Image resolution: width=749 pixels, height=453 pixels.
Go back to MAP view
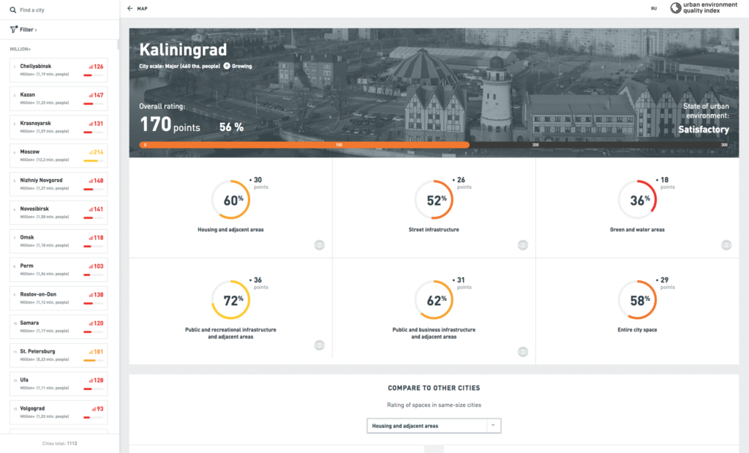coord(142,9)
